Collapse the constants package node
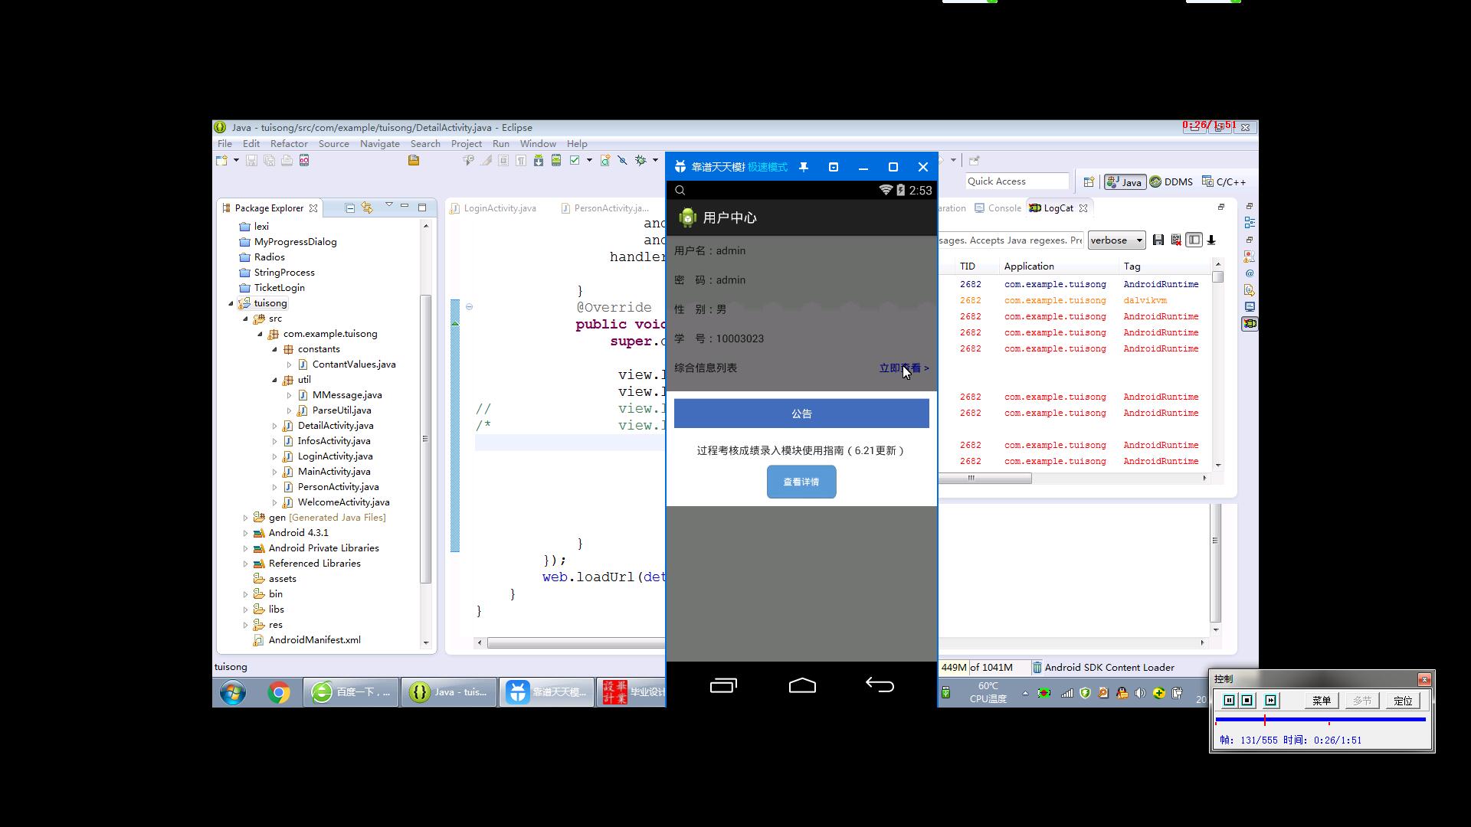The width and height of the screenshot is (1471, 827). 274,349
